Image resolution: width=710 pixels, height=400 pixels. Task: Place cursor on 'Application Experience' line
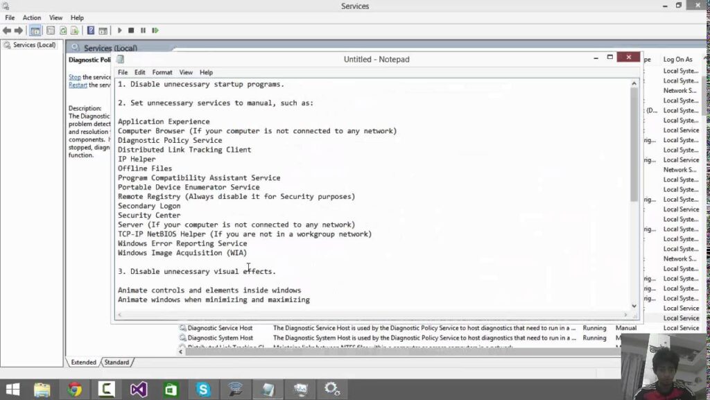point(164,122)
